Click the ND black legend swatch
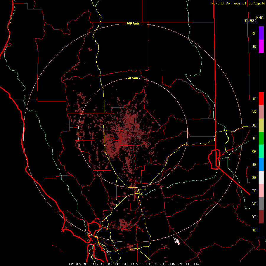The image size is (266, 266). (x=261, y=230)
